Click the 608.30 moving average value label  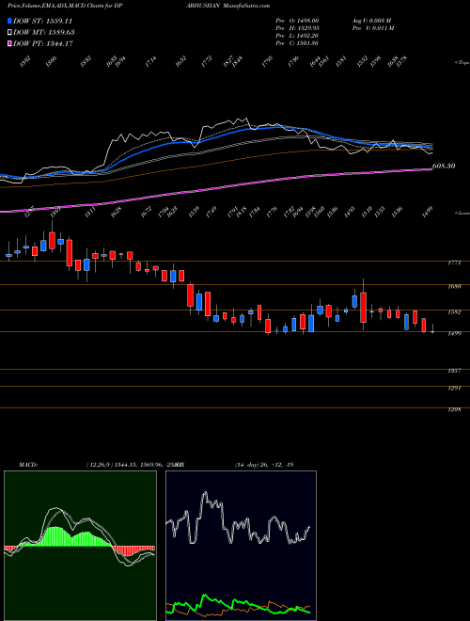point(444,166)
